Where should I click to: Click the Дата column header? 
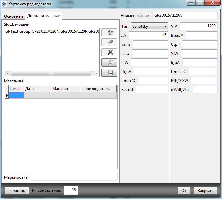point(37,89)
